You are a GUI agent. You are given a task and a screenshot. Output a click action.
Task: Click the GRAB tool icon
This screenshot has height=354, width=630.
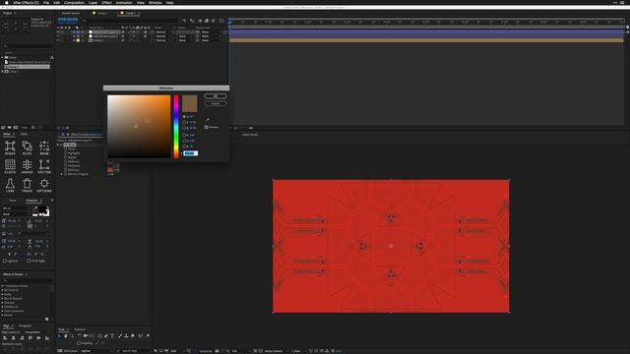pos(44,147)
